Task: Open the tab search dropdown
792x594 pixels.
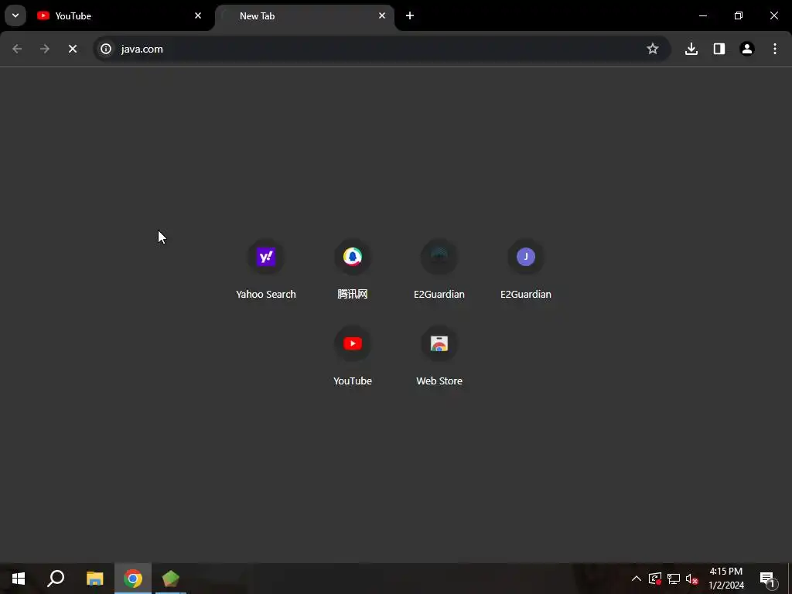Action: click(15, 15)
